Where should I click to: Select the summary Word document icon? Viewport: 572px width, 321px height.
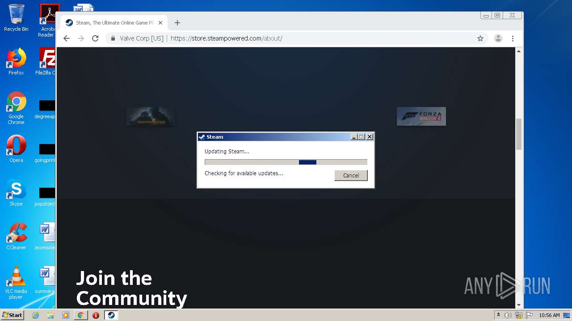46,280
